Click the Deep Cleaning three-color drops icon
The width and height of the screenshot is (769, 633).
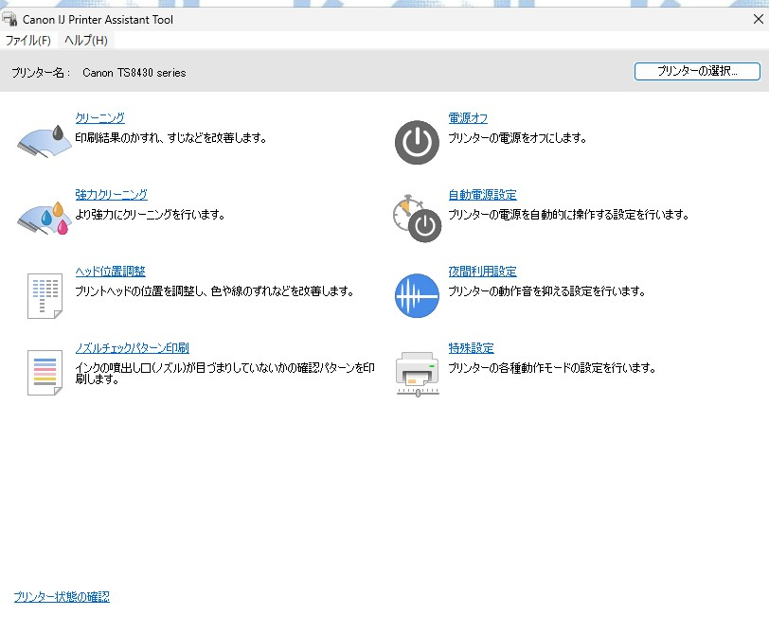45,218
